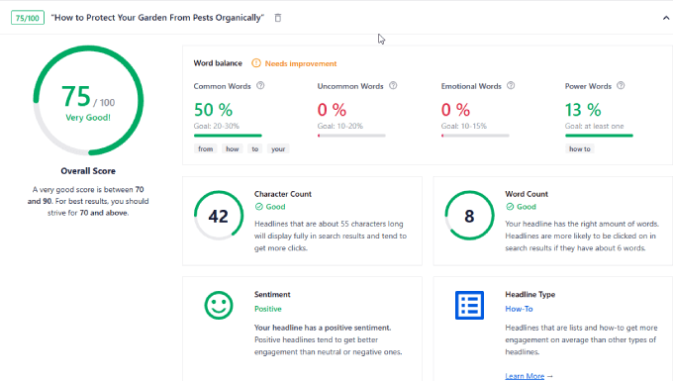This screenshot has height=381, width=673.
Task: Click the overall score circle gauge
Action: [88, 100]
